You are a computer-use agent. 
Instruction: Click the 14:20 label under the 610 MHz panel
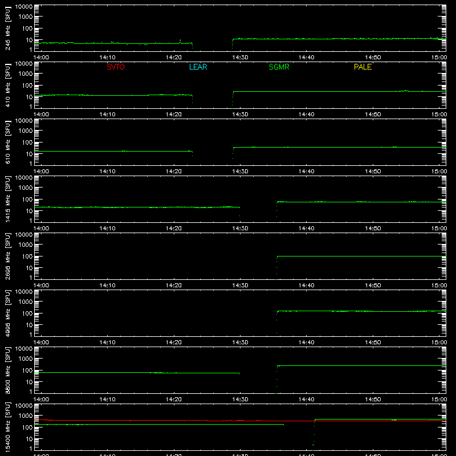174,172
